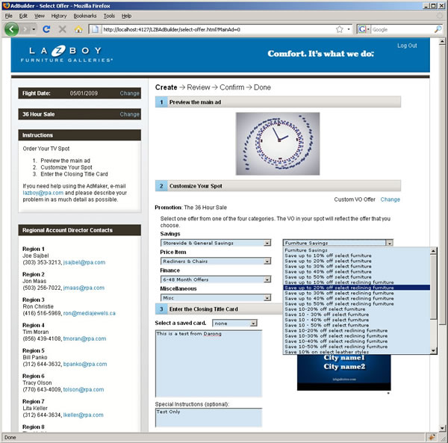Choose Save 10-20% off select reclining furniture

(x=336, y=329)
